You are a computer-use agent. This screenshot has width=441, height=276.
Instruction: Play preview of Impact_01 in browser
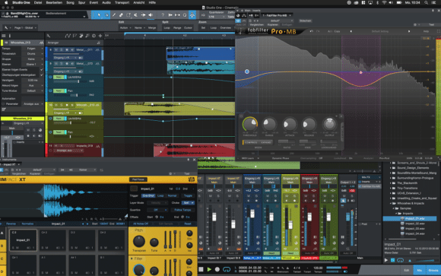coord(386,260)
